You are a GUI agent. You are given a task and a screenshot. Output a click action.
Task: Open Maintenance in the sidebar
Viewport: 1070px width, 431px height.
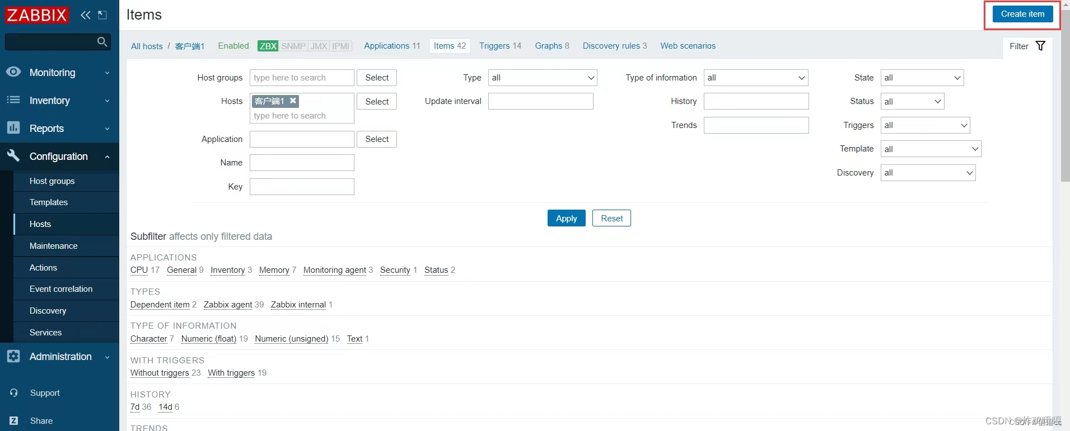66,246
